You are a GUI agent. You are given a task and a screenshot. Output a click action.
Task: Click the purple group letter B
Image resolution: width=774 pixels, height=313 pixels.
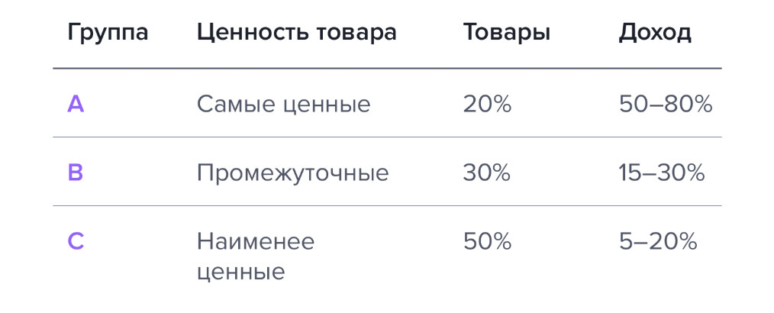pyautogui.click(x=76, y=173)
